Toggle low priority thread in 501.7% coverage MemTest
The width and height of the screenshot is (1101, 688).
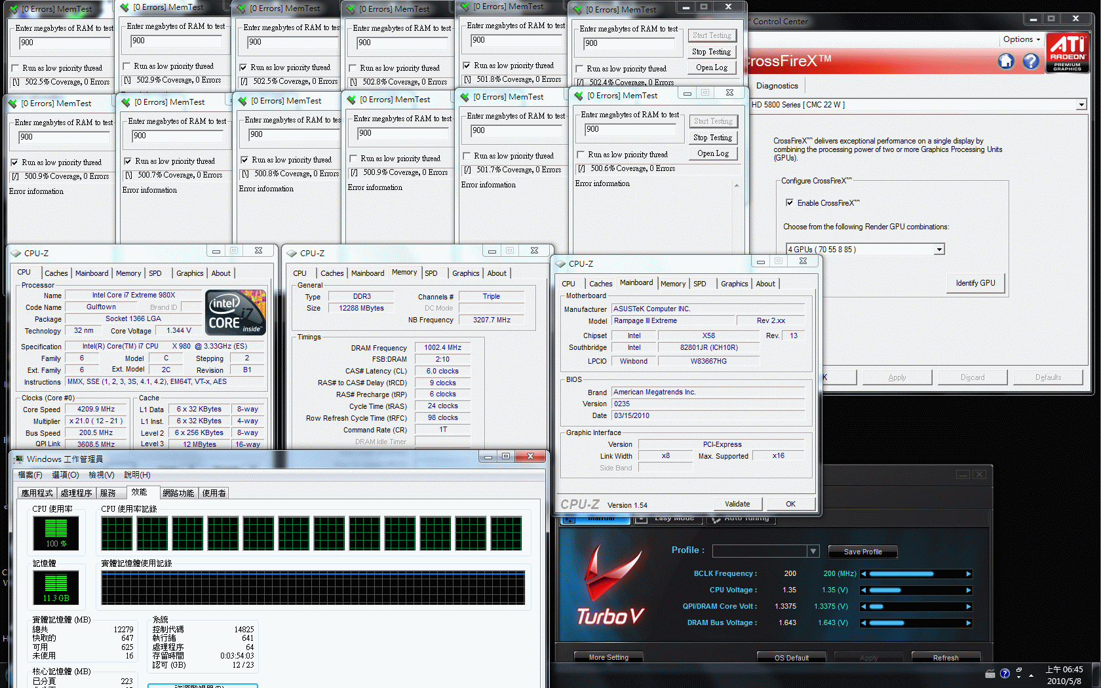[x=467, y=156]
